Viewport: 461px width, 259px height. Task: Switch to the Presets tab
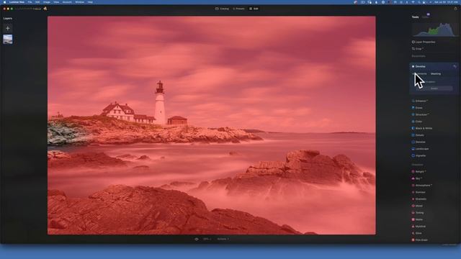coord(238,9)
